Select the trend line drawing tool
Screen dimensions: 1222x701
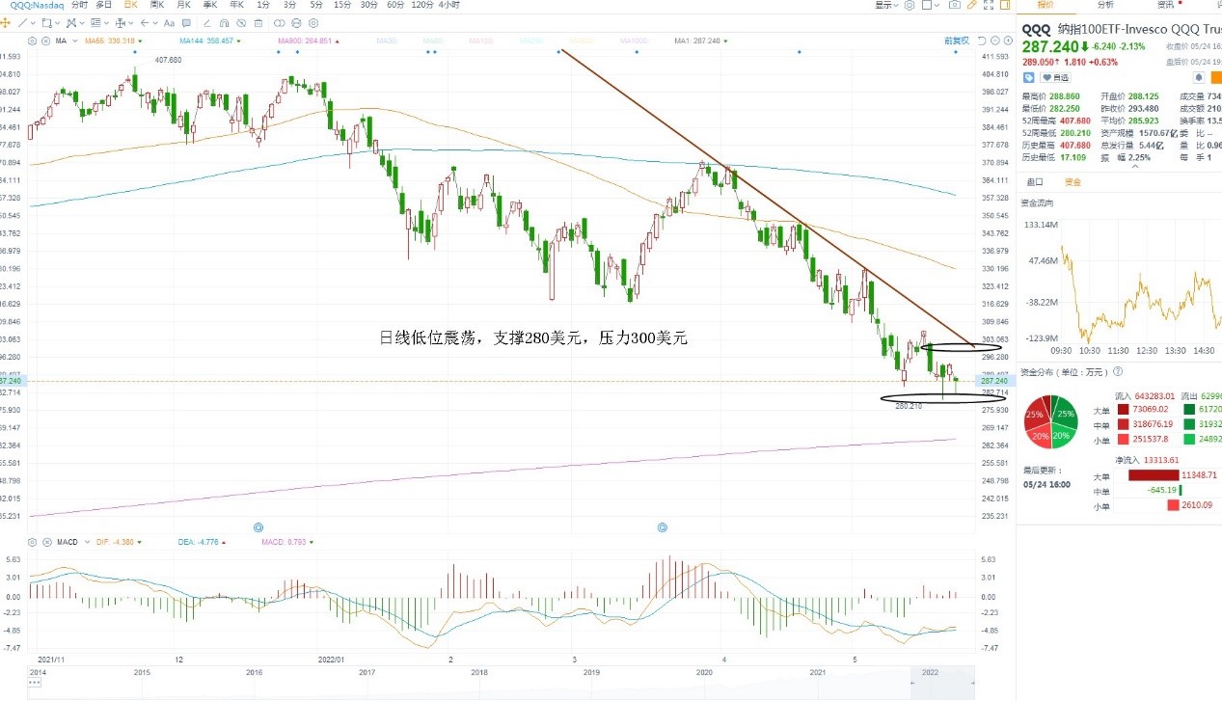23,23
